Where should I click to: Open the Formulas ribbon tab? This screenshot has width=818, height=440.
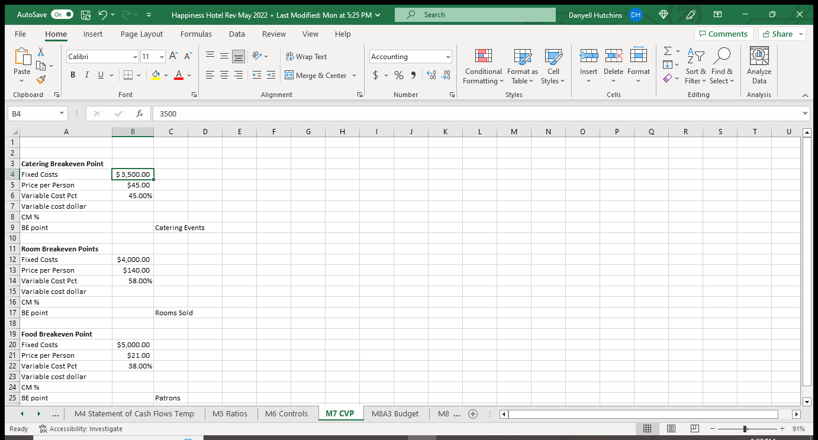coord(196,34)
